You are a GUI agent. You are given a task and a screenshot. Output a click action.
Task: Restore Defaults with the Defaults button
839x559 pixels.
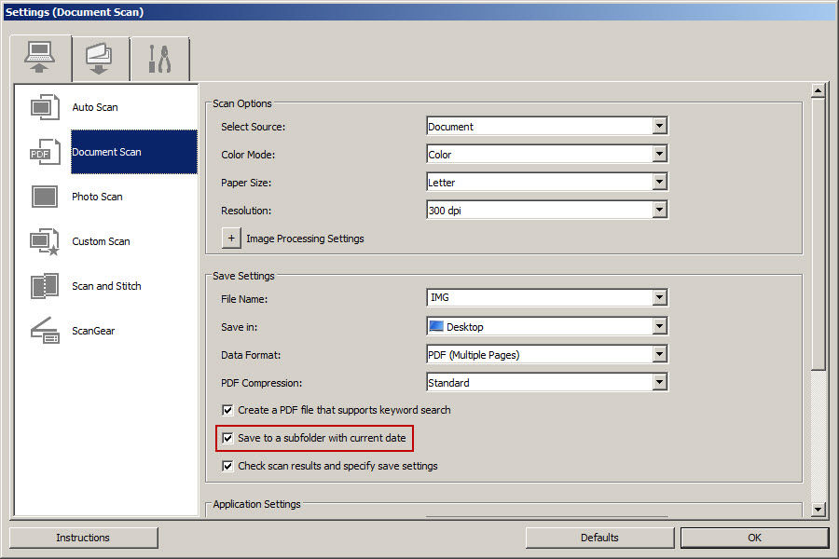(599, 538)
